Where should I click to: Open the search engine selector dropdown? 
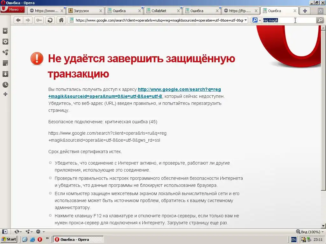click(x=257, y=20)
